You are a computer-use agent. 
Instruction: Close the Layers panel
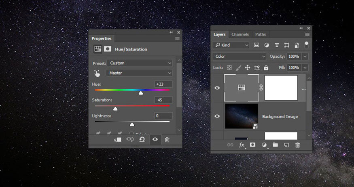pos(308,28)
